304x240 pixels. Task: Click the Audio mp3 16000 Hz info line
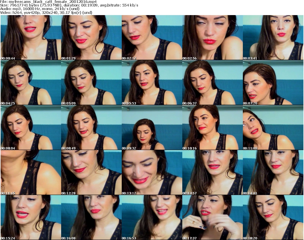coord(40,9)
